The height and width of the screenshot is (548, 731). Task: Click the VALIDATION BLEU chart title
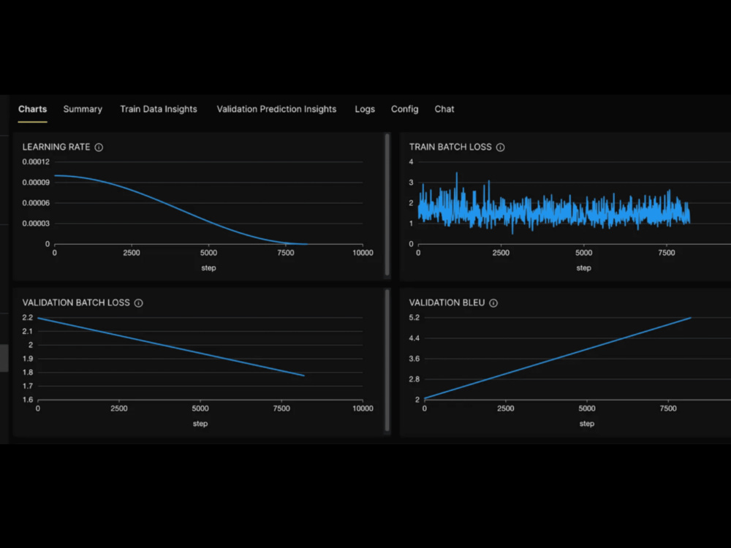[x=447, y=303]
